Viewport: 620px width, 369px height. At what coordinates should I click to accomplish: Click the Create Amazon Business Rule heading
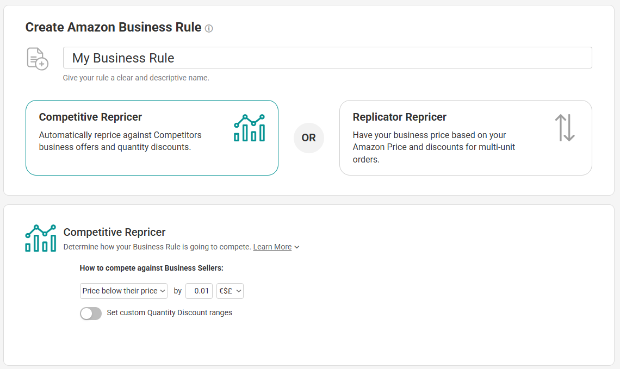pyautogui.click(x=114, y=27)
